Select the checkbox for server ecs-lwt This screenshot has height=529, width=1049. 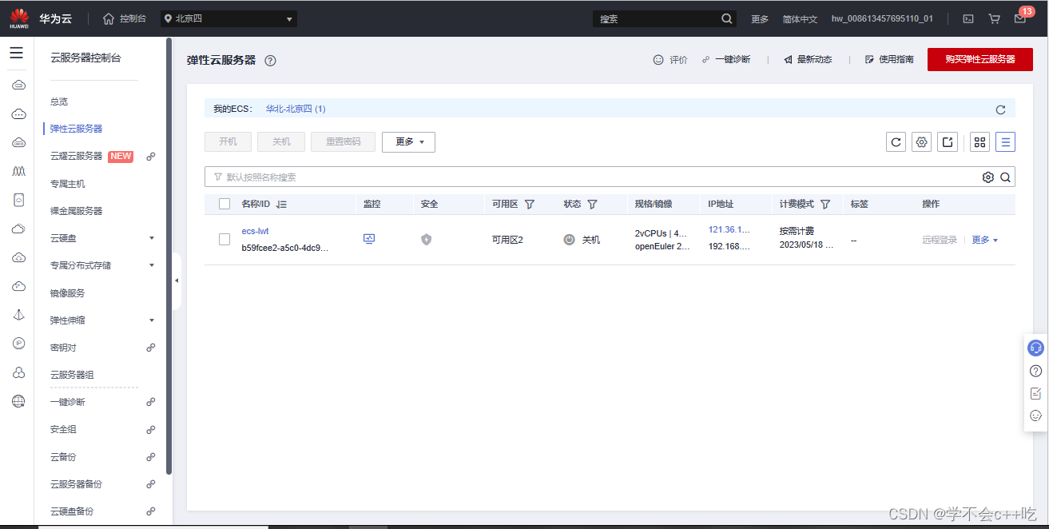pyautogui.click(x=224, y=239)
